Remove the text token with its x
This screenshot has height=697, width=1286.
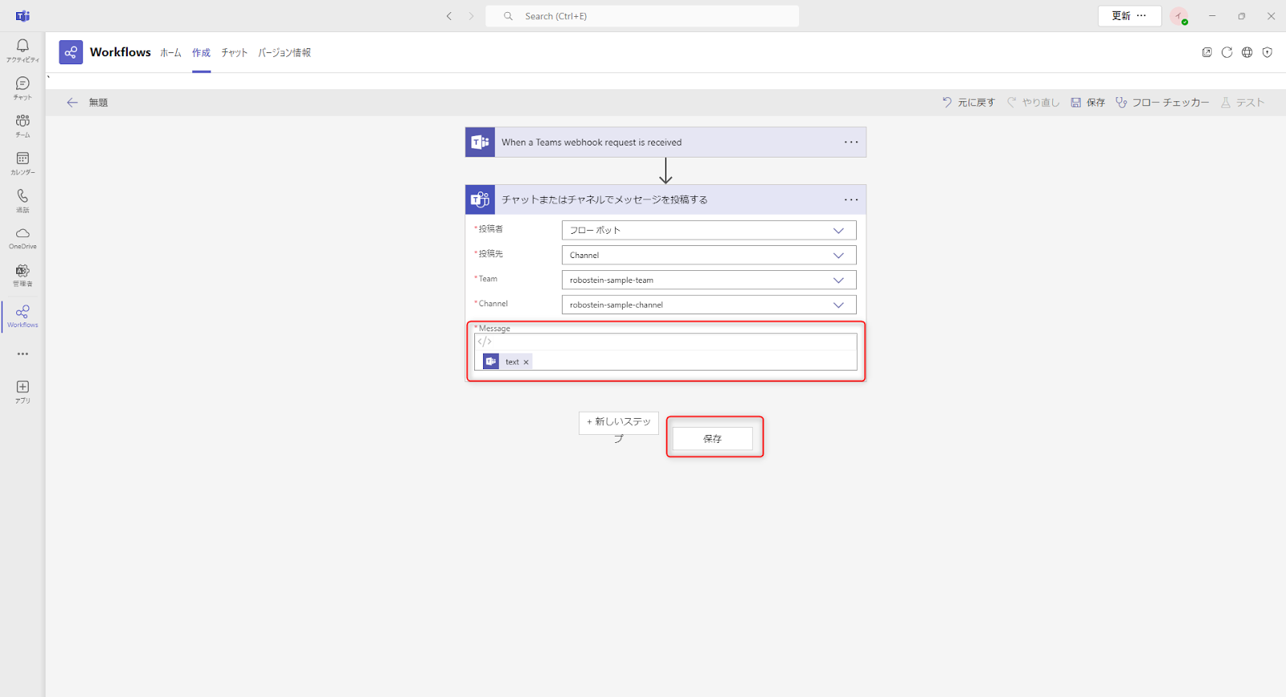(526, 363)
